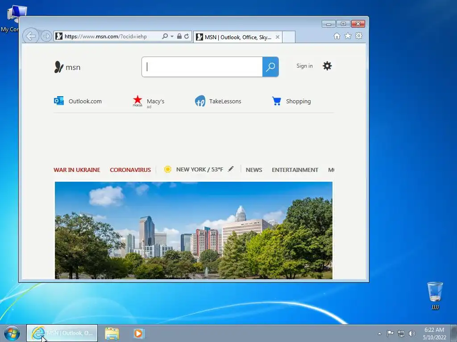Launch Windows Media Player from taskbar

pos(139,334)
